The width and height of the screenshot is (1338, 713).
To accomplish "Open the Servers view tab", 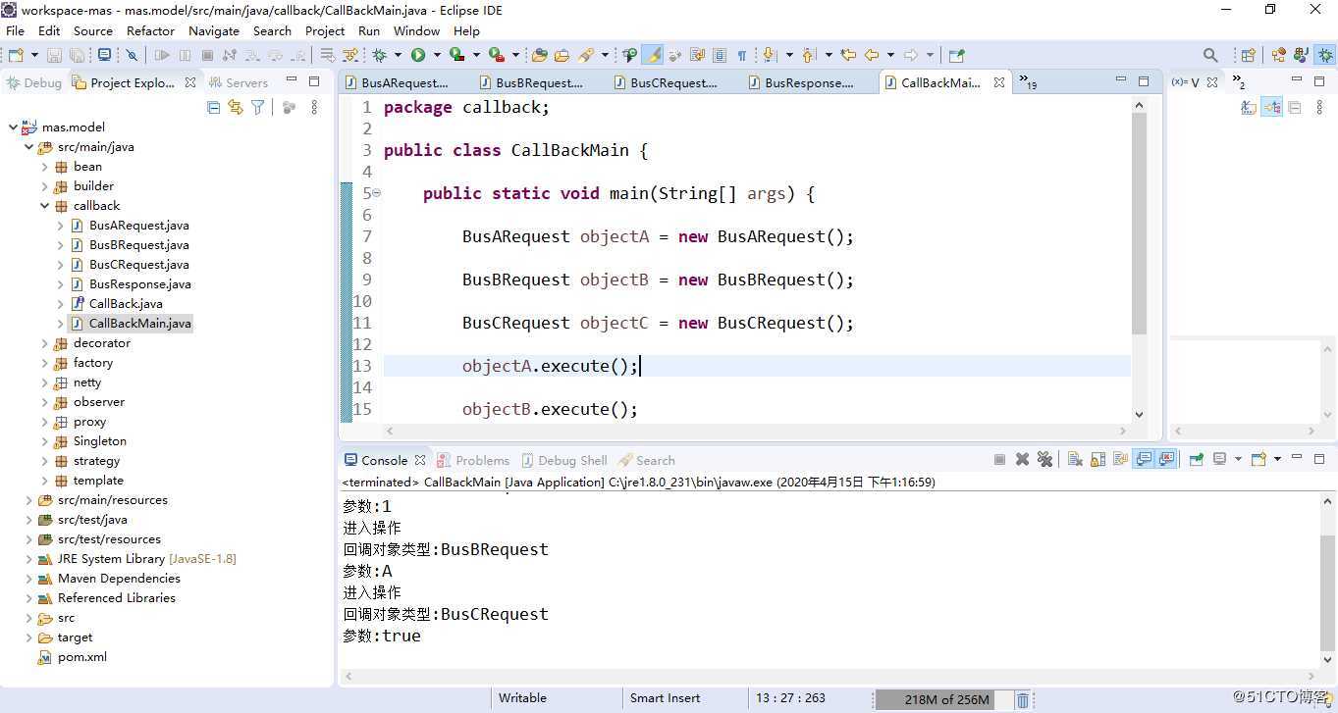I will click(x=238, y=82).
